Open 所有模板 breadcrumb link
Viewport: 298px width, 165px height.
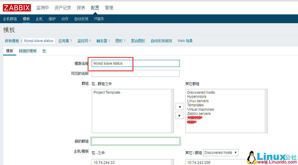(12, 41)
